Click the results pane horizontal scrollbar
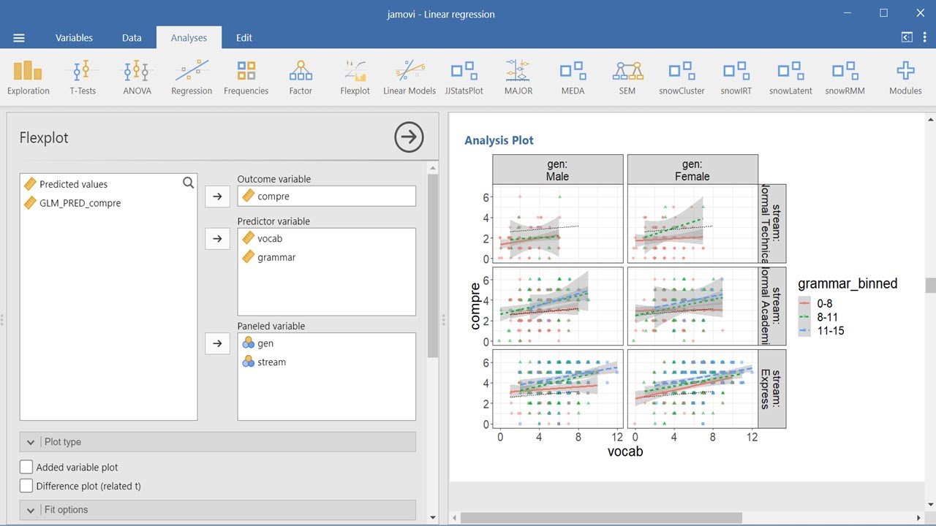This screenshot has width=936, height=526. [x=601, y=518]
